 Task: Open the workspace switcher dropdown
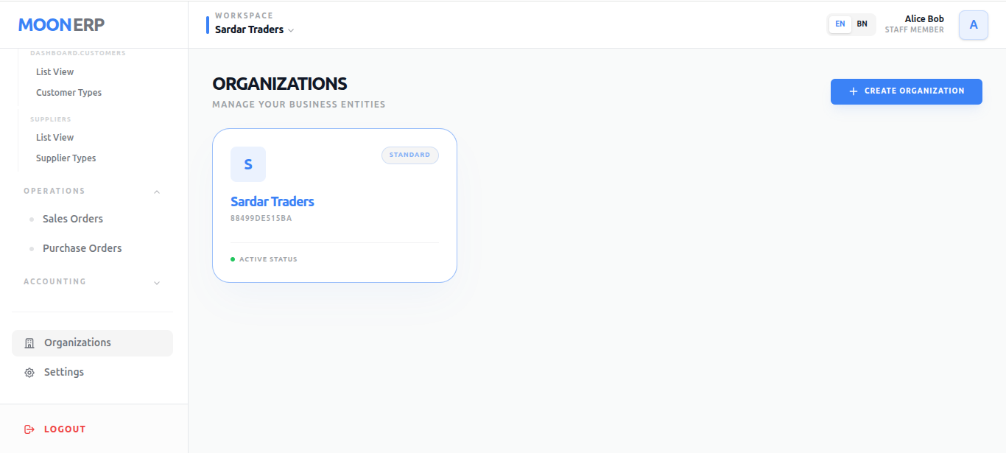click(x=292, y=30)
